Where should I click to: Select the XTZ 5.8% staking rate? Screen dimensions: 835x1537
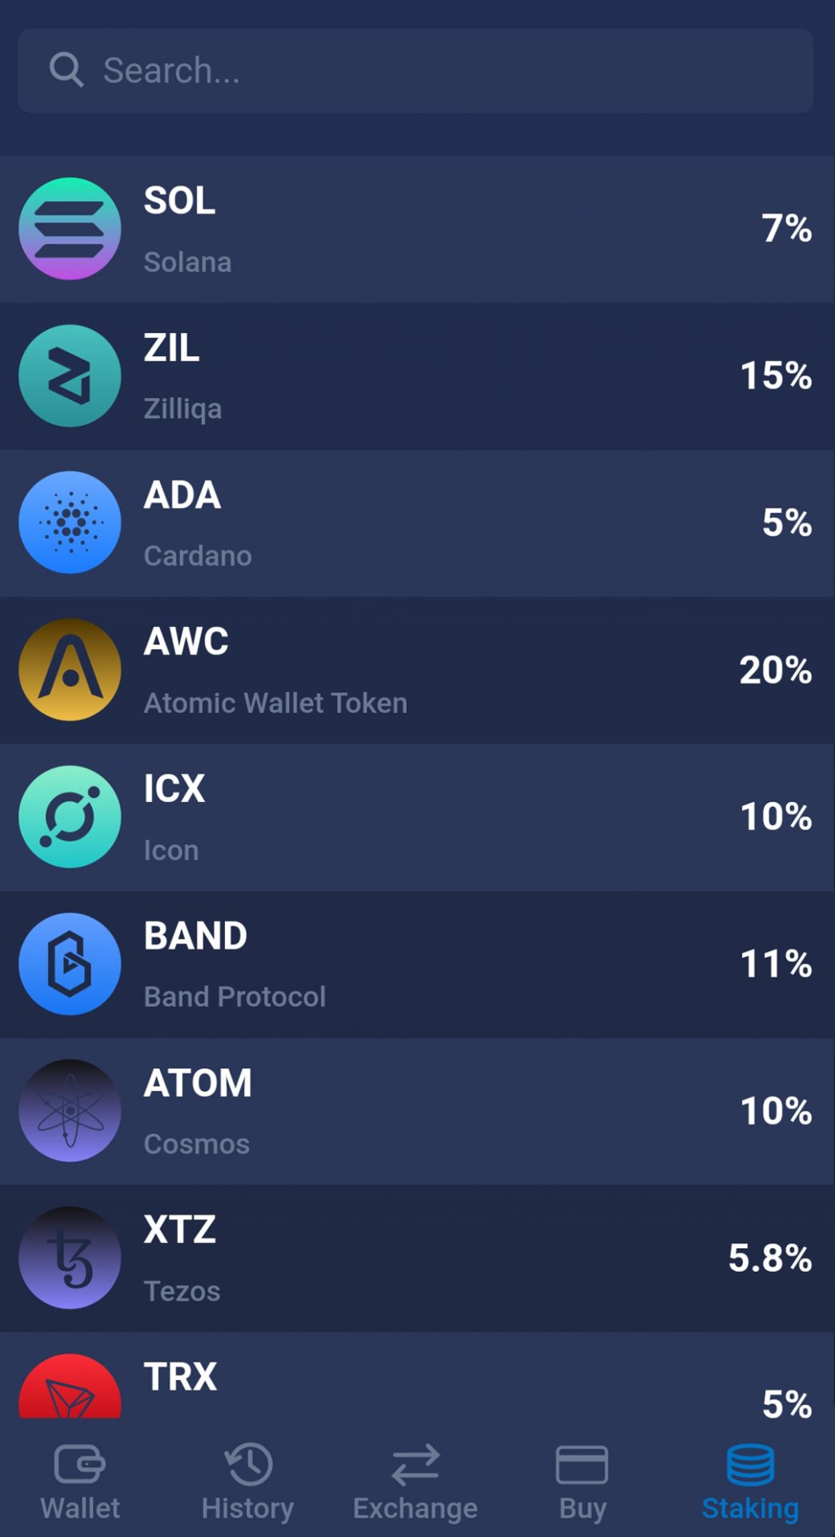click(769, 1258)
